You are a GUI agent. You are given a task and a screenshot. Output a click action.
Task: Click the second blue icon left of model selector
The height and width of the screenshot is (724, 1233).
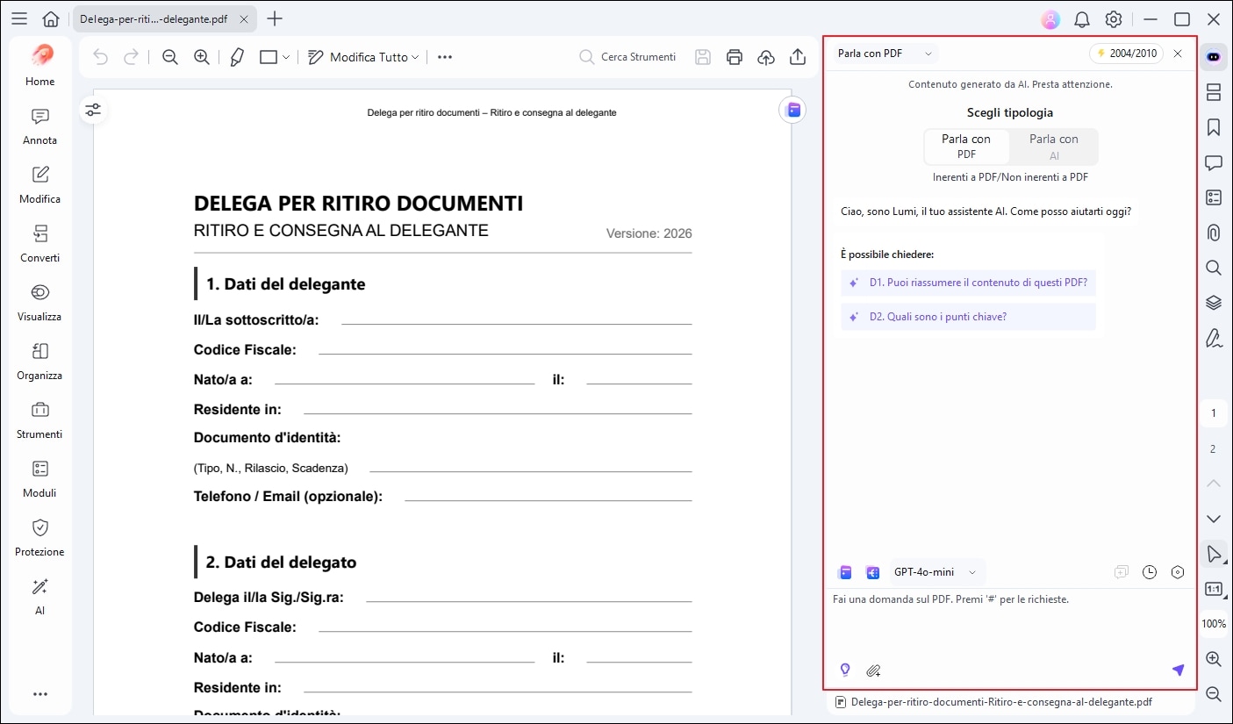[873, 572]
